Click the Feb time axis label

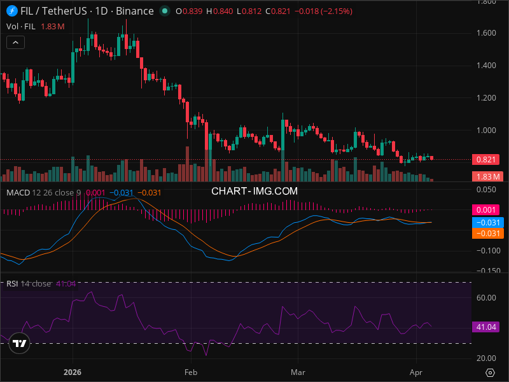191,372
